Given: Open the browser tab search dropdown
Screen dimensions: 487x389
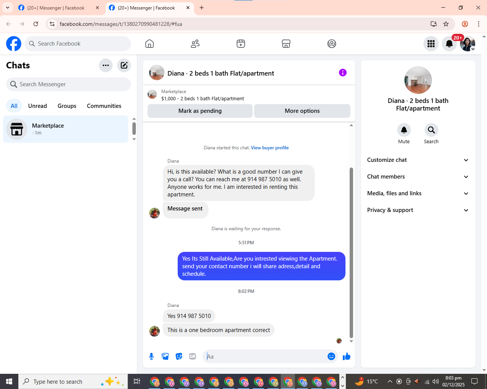Looking at the screenshot, I should 8,8.
